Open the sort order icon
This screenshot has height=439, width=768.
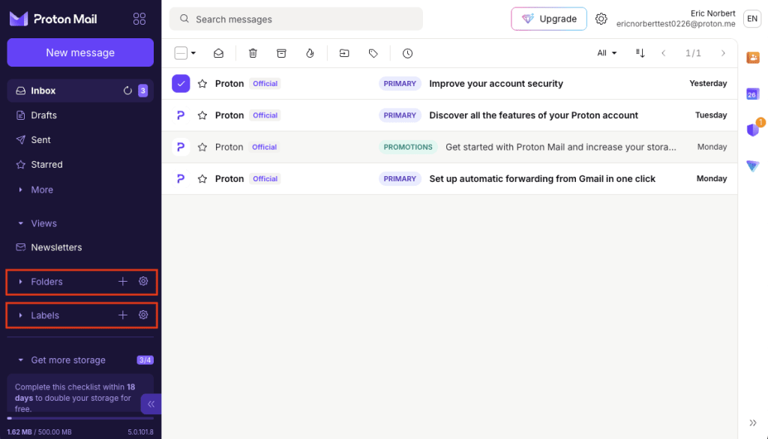(x=640, y=53)
